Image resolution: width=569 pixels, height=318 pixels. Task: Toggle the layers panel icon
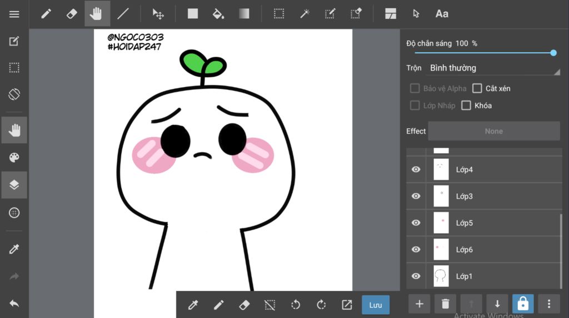(14, 185)
